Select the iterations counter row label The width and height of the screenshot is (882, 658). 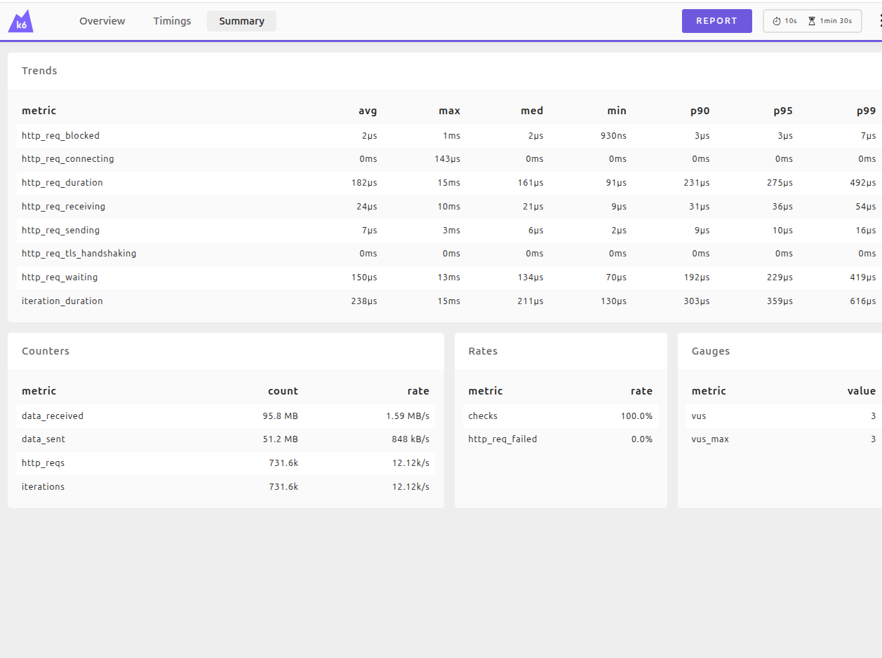[43, 487]
